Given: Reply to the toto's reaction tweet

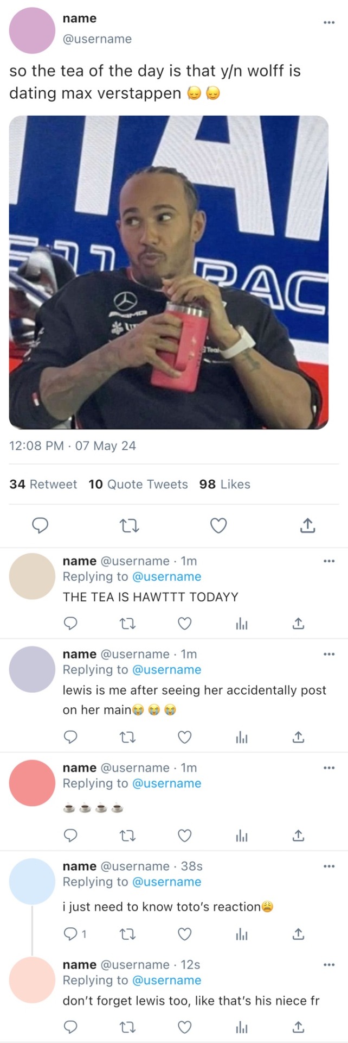Looking at the screenshot, I should [x=71, y=934].
